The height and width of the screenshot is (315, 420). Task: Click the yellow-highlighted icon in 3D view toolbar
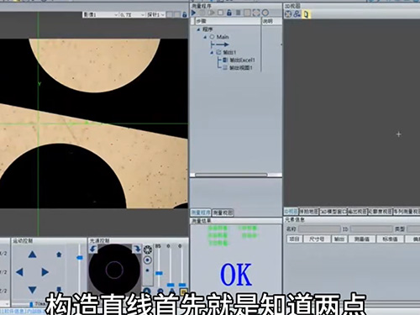pos(306,14)
